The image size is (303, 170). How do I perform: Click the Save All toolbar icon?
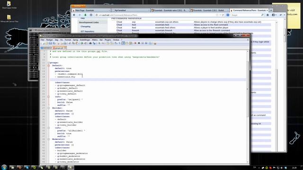tap(54, 43)
